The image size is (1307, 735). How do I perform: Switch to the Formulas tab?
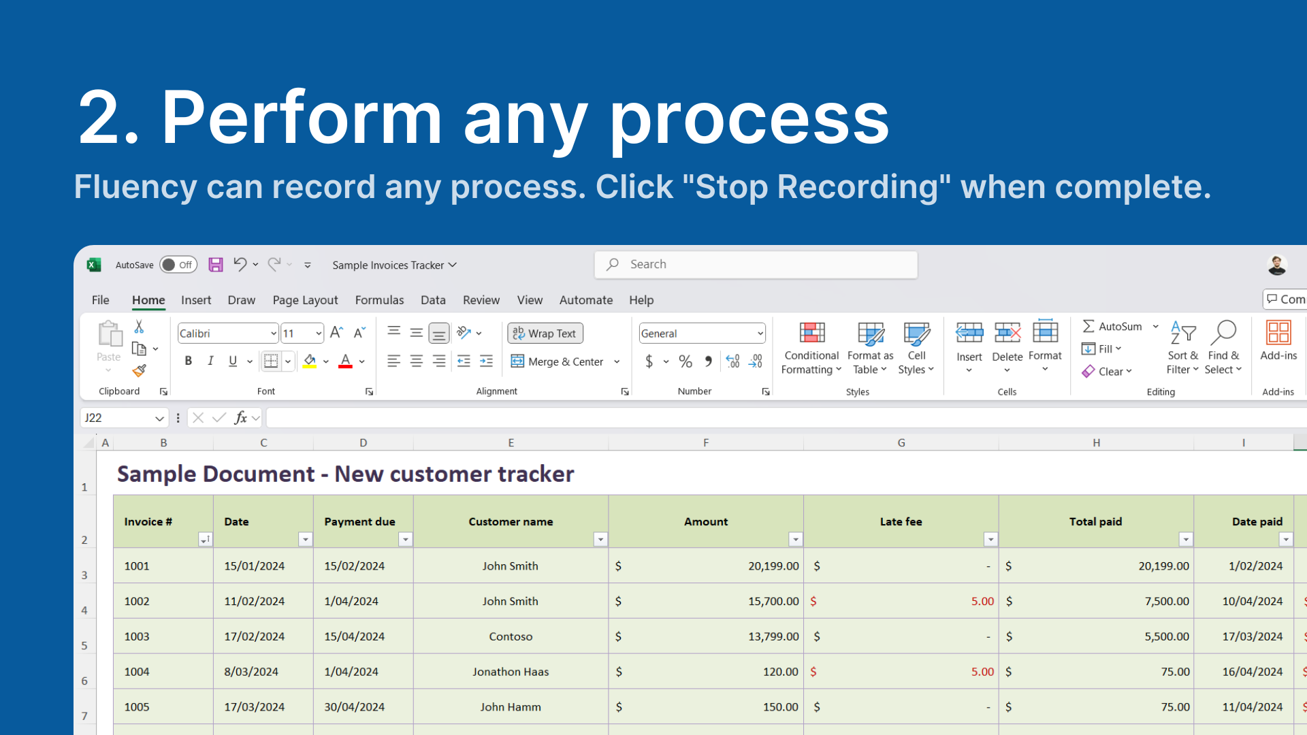pyautogui.click(x=379, y=300)
